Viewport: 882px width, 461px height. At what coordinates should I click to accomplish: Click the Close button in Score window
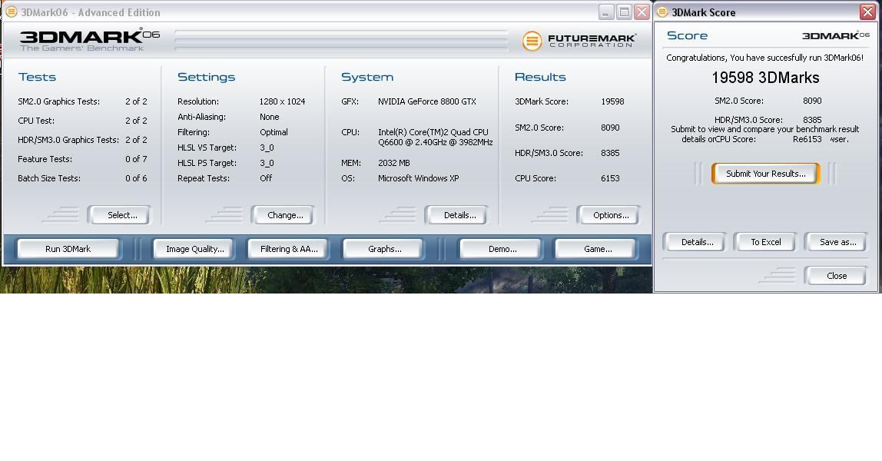point(837,276)
